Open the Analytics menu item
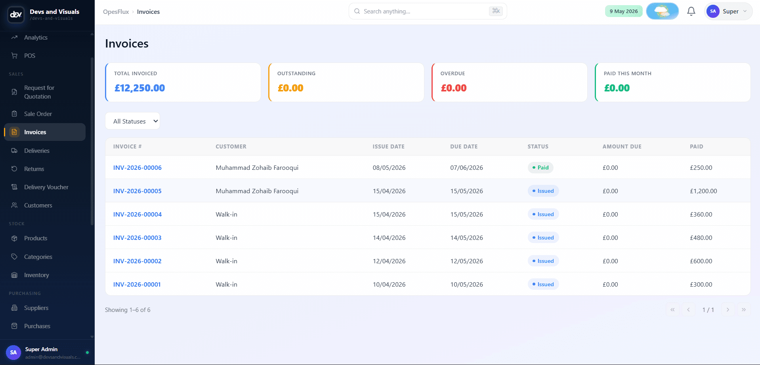 click(x=36, y=37)
